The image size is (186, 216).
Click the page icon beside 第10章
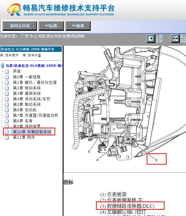click(7, 132)
